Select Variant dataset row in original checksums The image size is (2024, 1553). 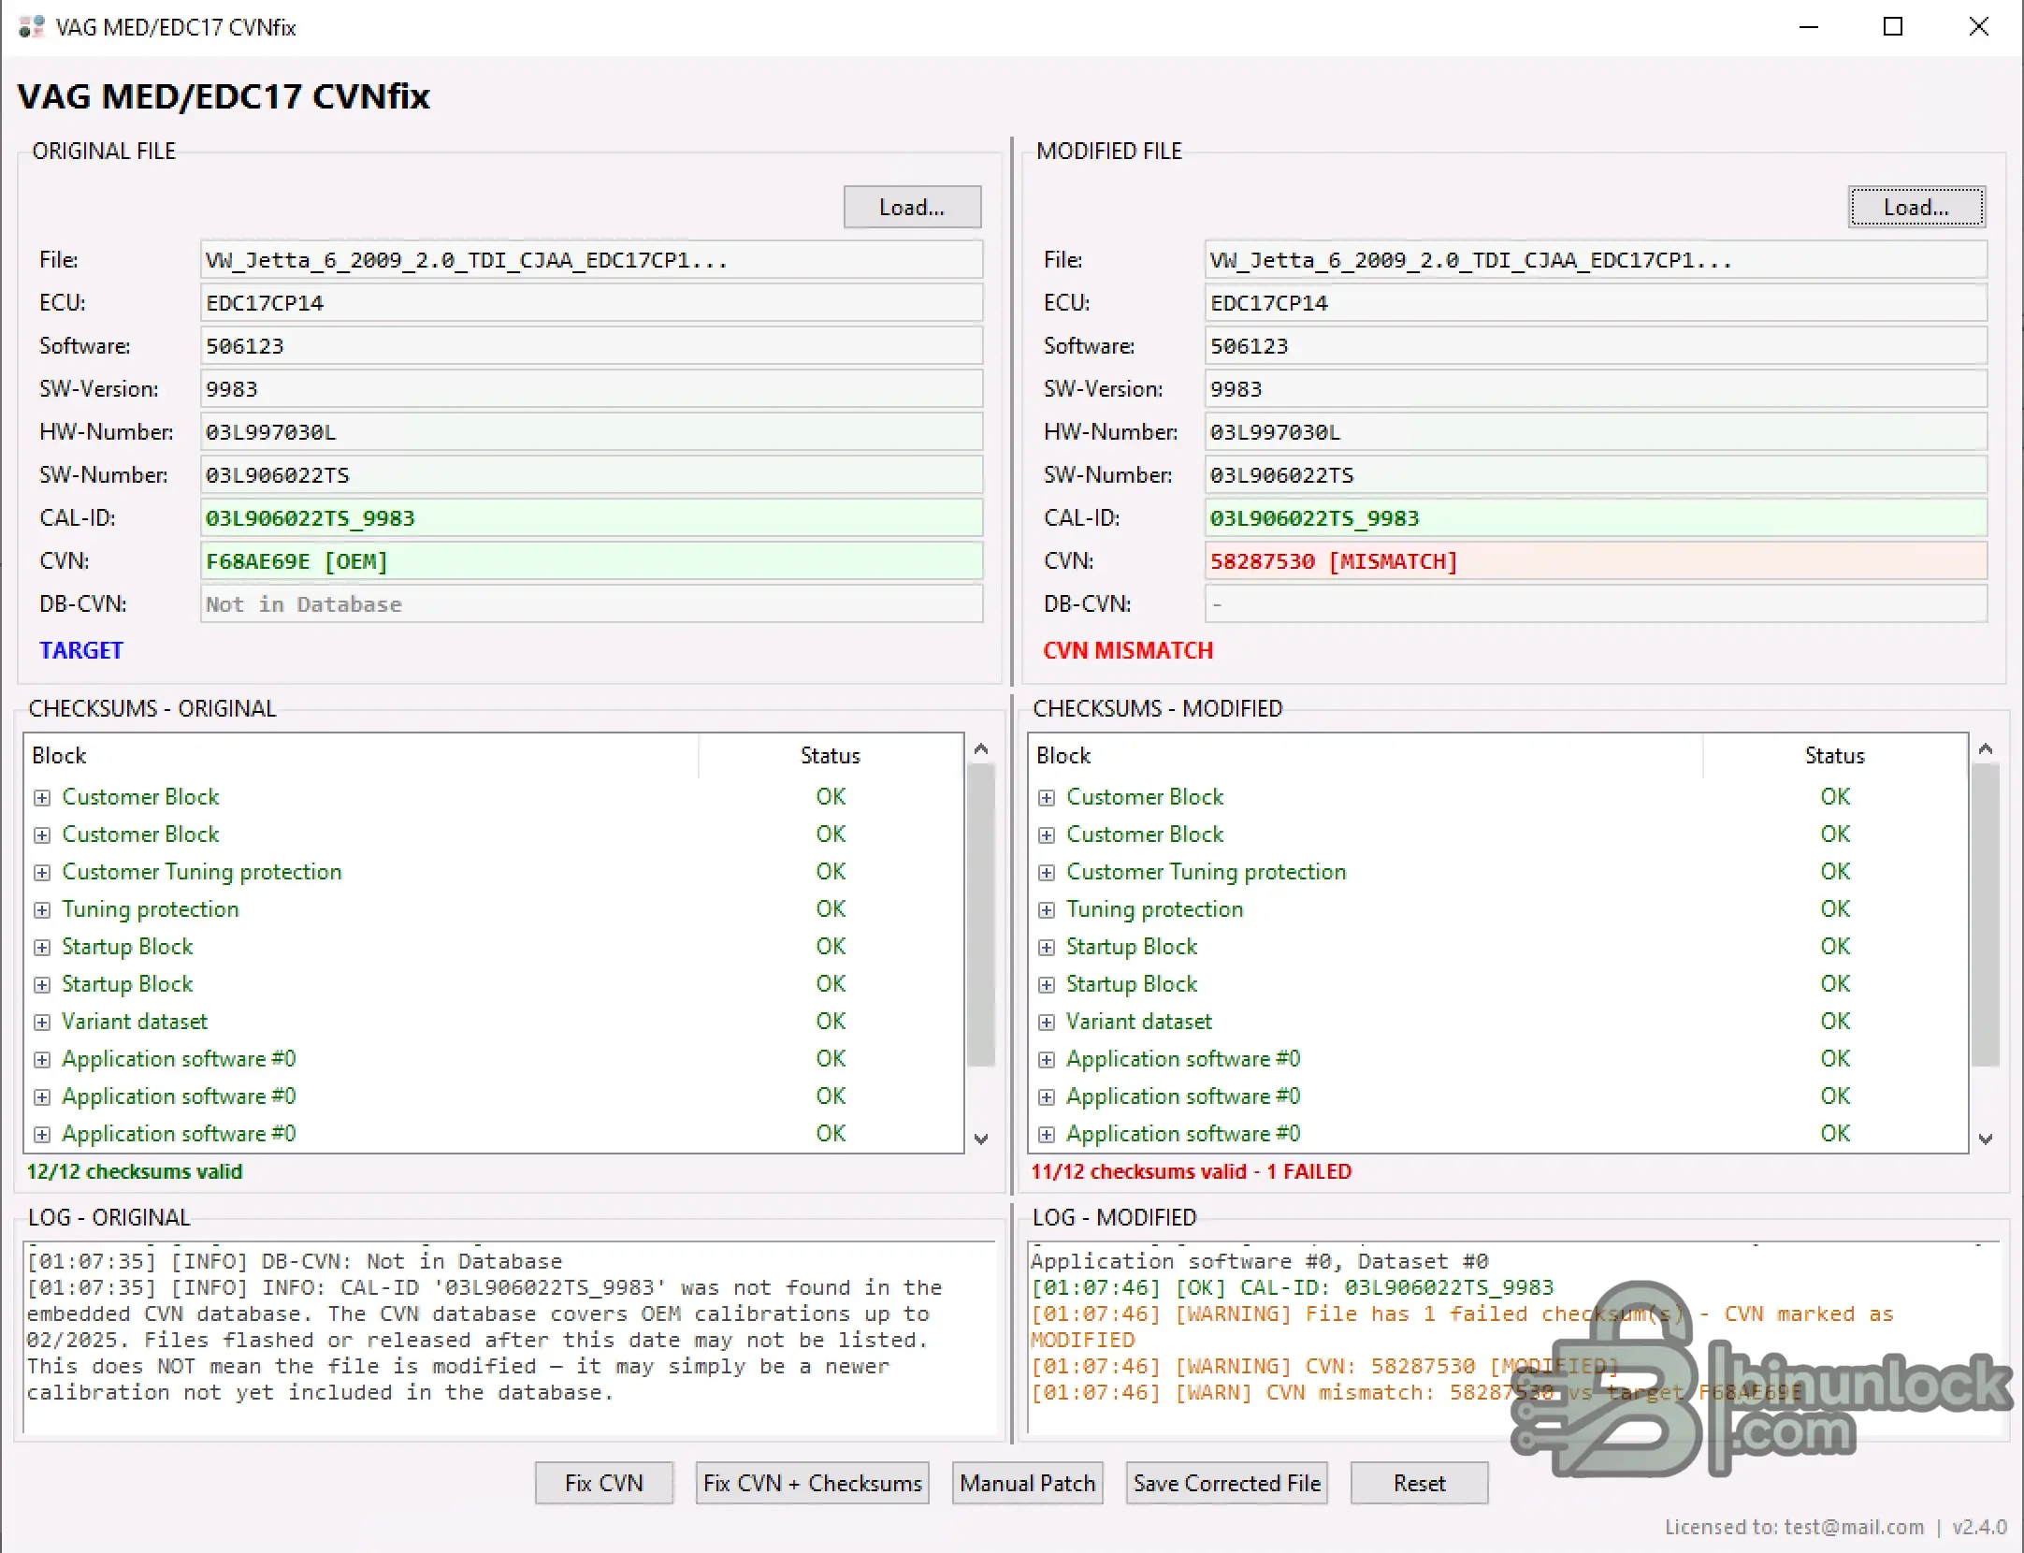(x=494, y=1022)
